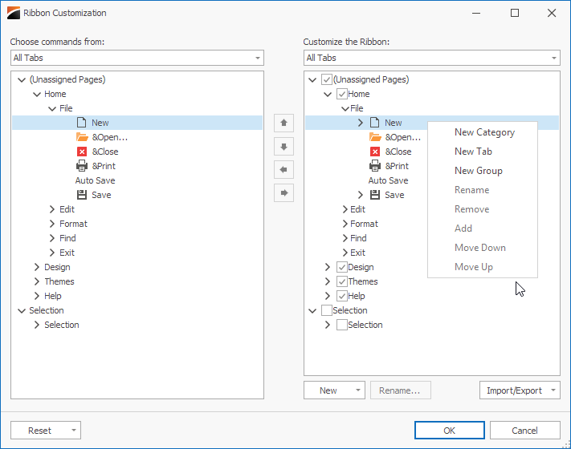Click the OK button
This screenshot has width=571, height=449.
(x=450, y=431)
